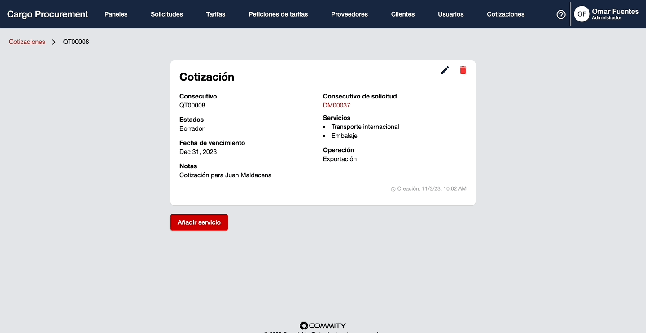Go to Solicitudes in the navigation bar

point(167,14)
